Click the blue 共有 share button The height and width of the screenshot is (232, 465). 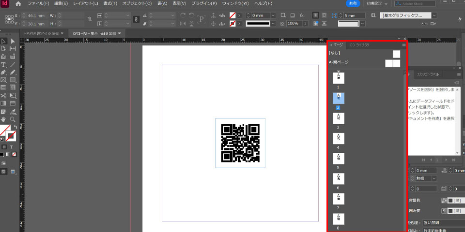353,4
